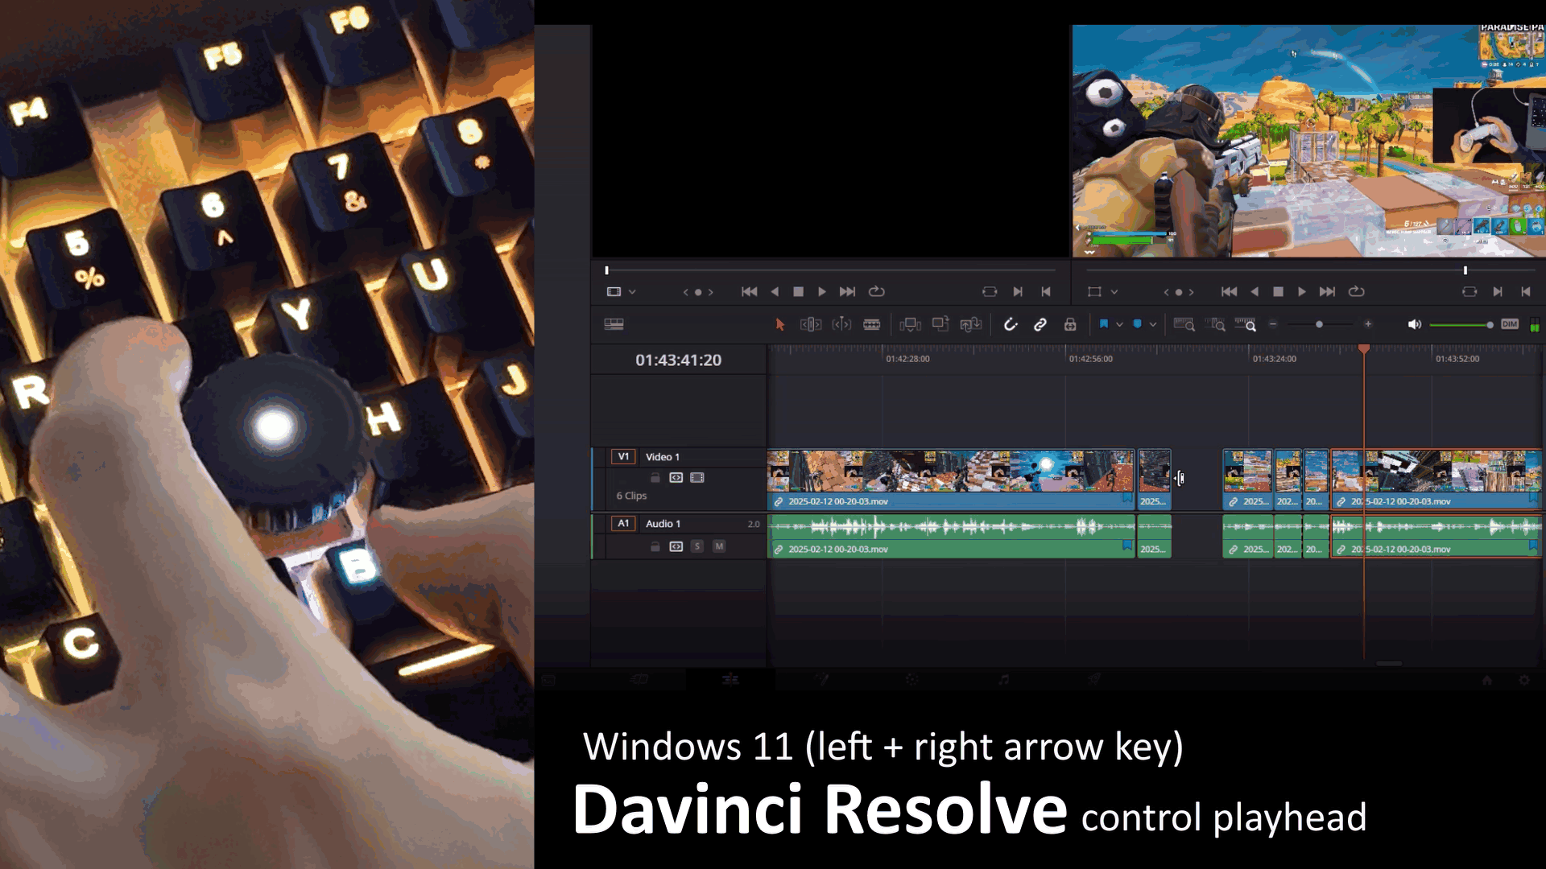This screenshot has width=1546, height=869.
Task: Switch to the Cut page
Action: [x=639, y=680]
